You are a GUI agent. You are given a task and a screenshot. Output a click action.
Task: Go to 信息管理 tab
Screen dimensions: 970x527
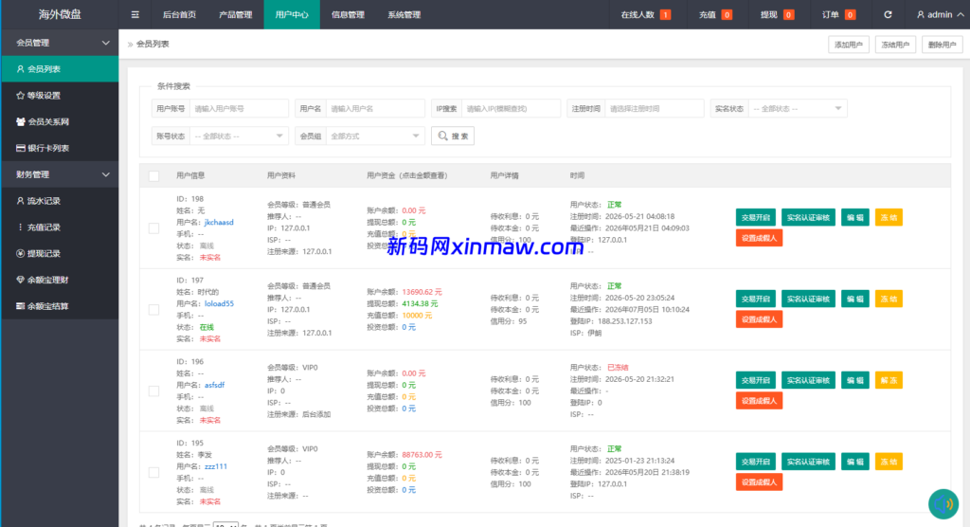(x=348, y=15)
